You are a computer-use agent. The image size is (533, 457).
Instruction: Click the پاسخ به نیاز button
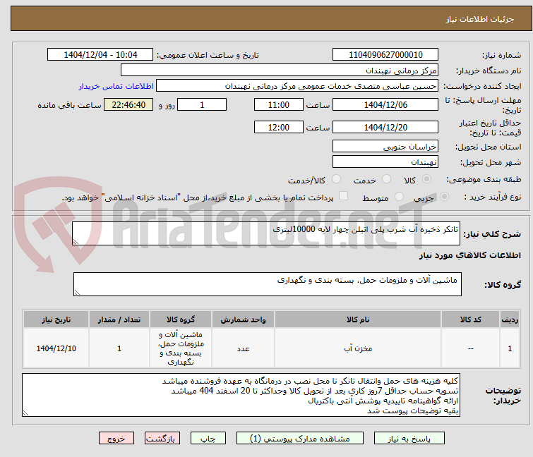409,439
